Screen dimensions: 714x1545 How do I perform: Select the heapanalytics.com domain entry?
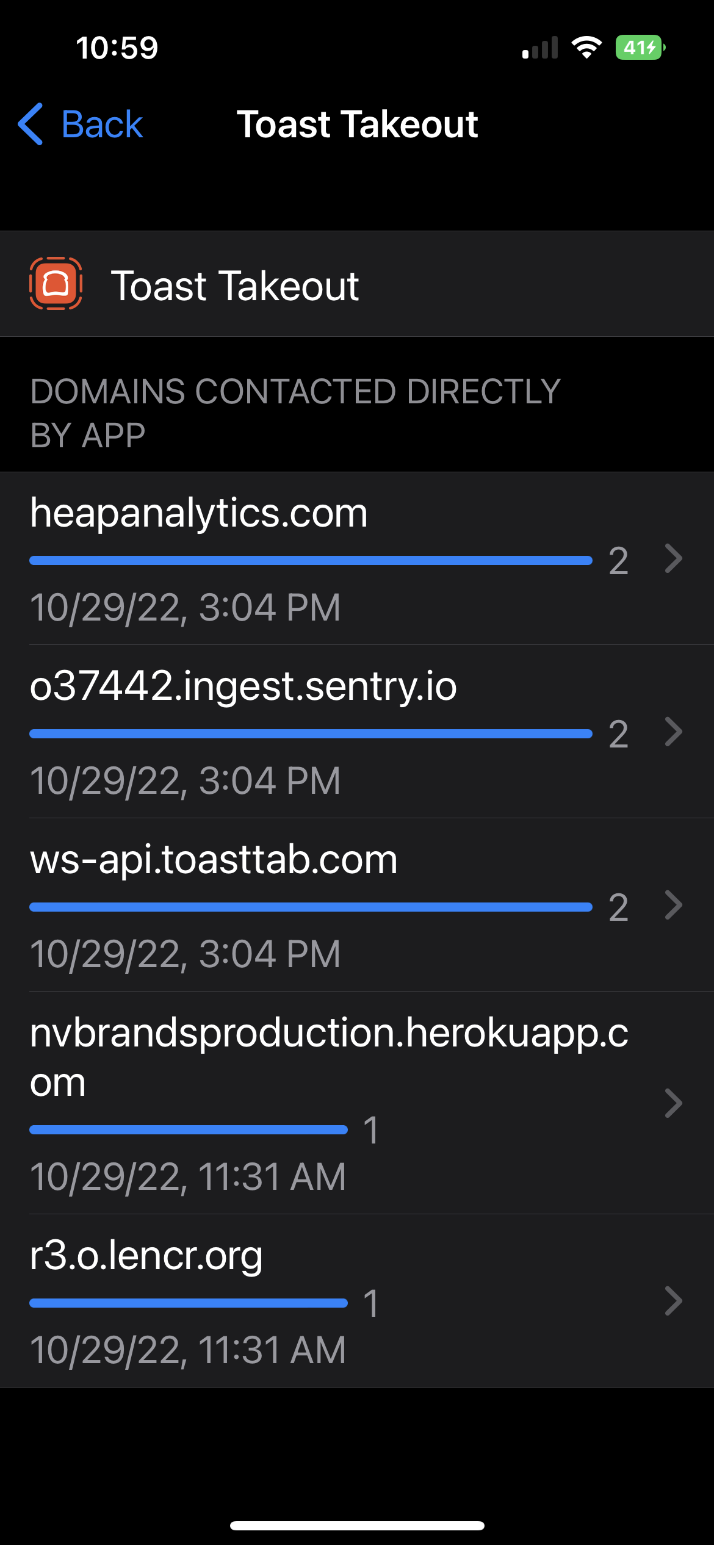point(199,513)
